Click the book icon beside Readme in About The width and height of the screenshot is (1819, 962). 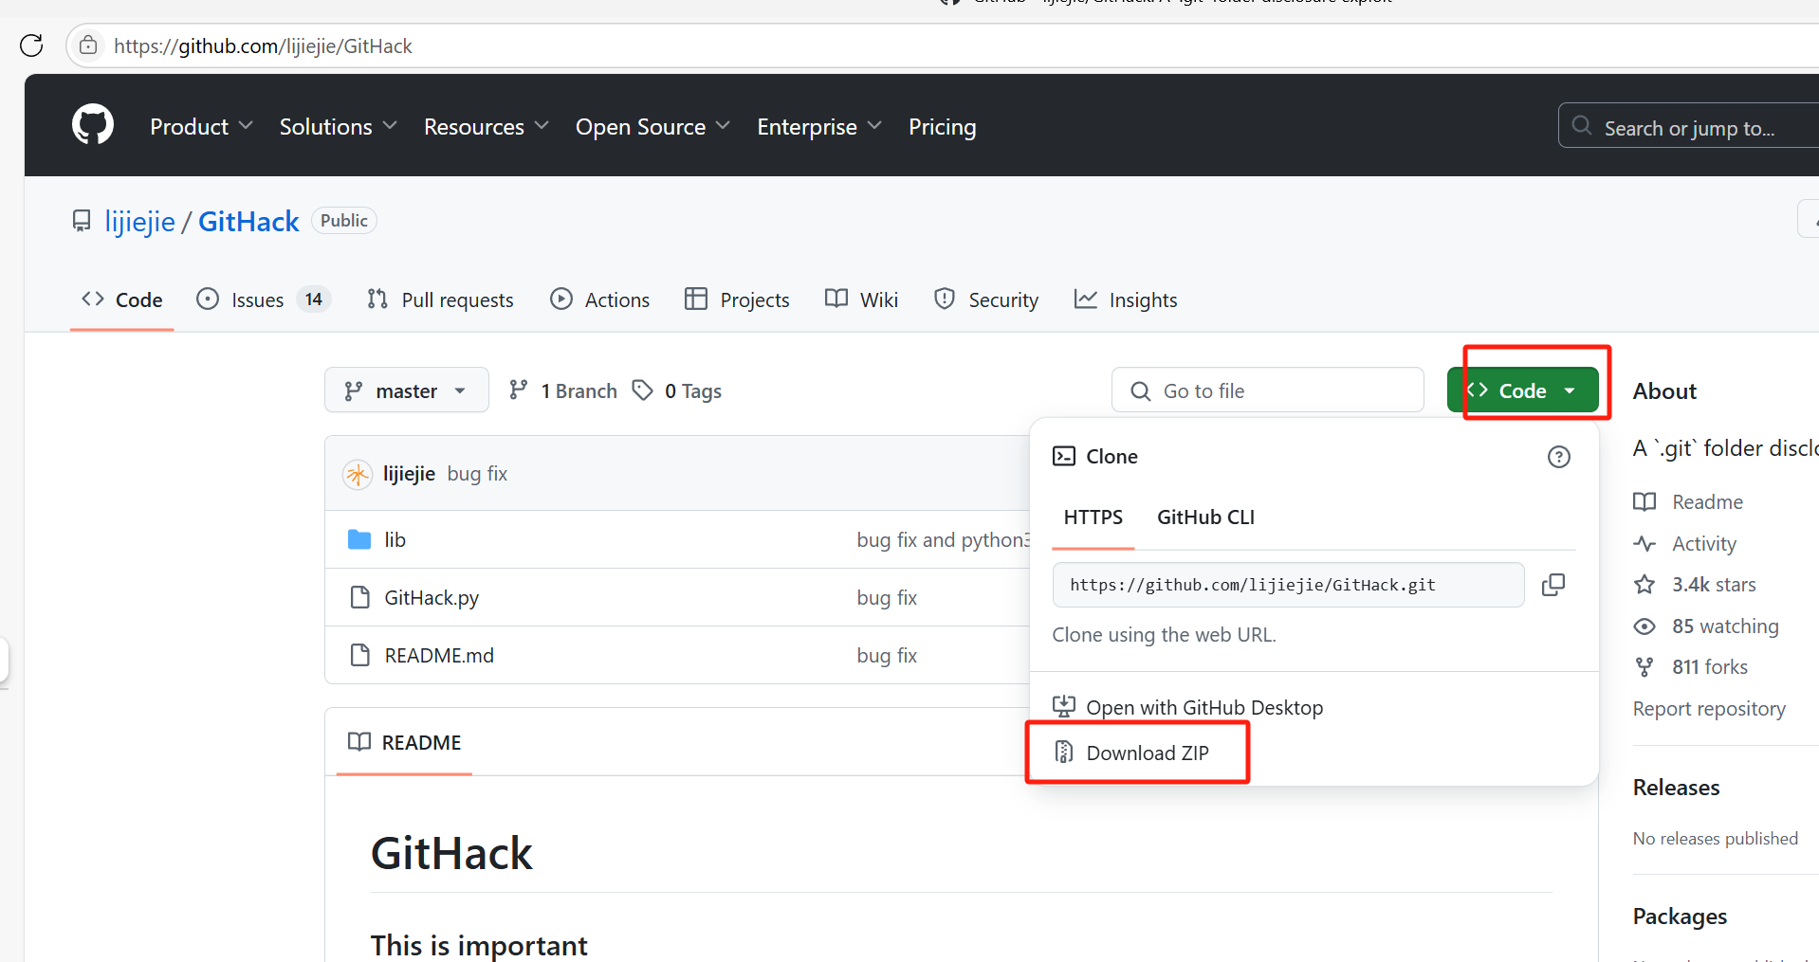[1644, 501]
